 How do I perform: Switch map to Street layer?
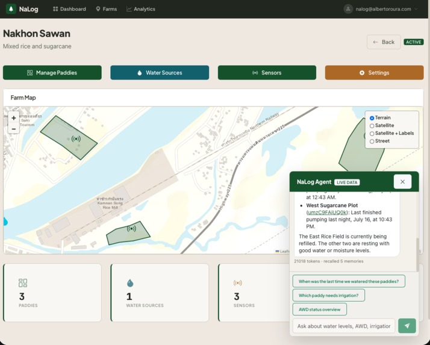point(372,141)
